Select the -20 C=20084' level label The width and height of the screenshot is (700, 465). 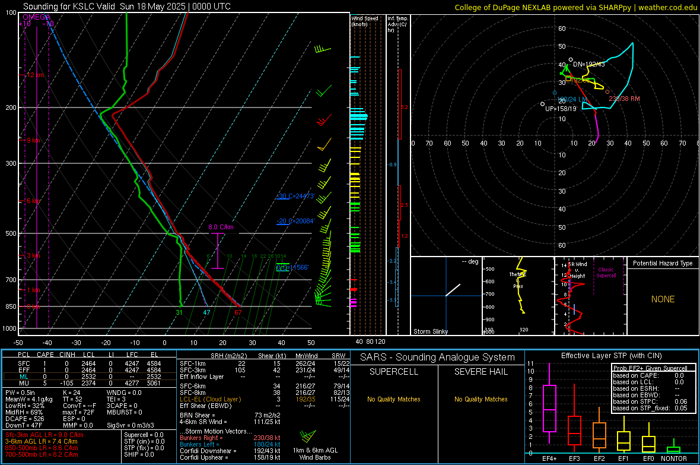295,221
